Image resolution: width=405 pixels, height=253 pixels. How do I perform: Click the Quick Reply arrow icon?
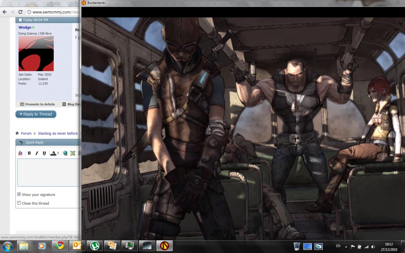tap(21, 142)
